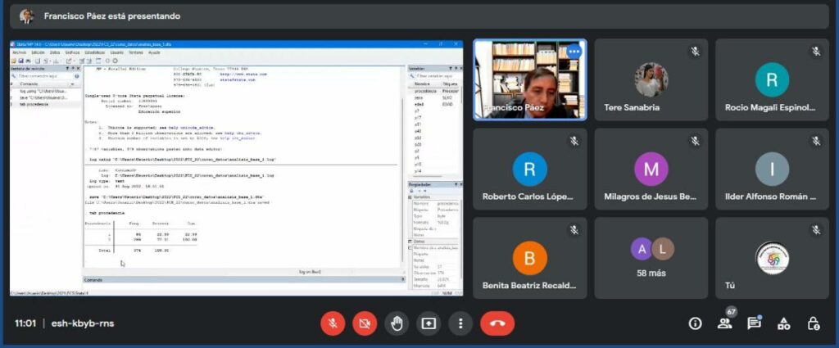Open the Data Browser toolbar icon
839x348 pixels.
pos(89,61)
